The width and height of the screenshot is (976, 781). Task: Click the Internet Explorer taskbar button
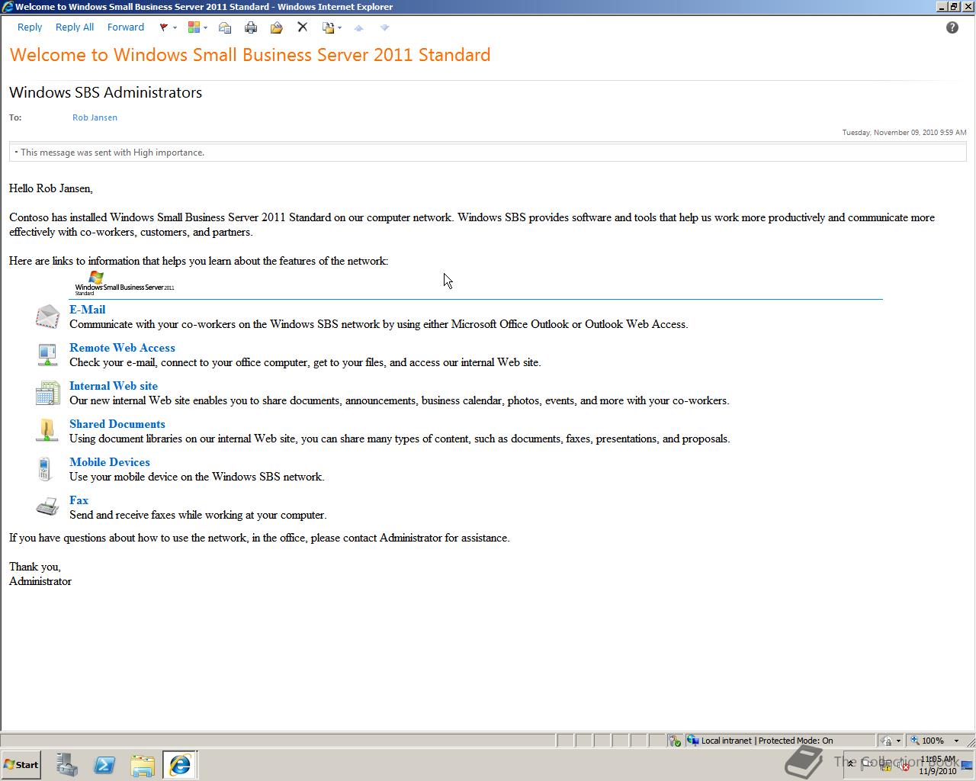coord(180,765)
